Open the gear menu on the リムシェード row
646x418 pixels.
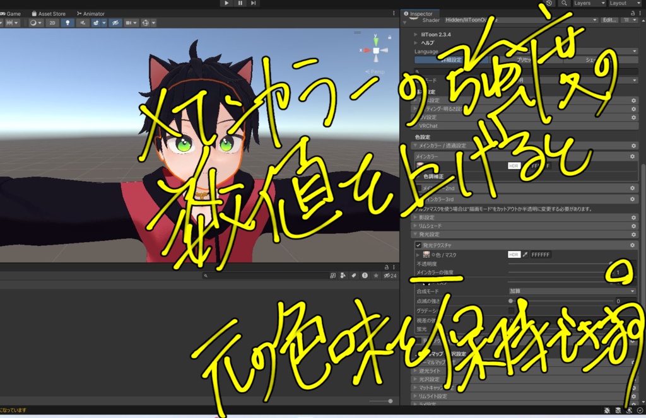633,226
